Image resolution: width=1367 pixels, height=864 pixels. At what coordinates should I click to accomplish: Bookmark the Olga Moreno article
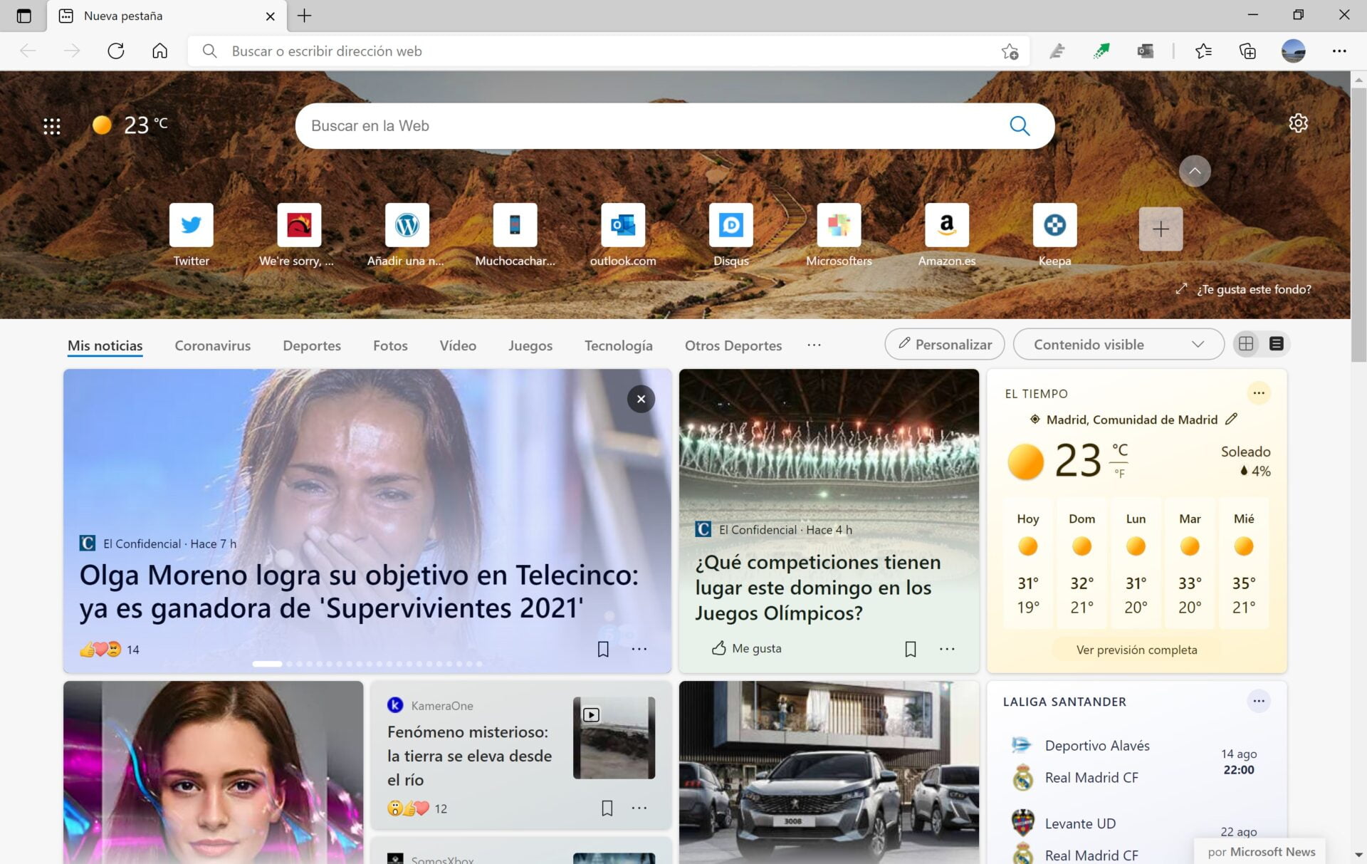tap(603, 649)
